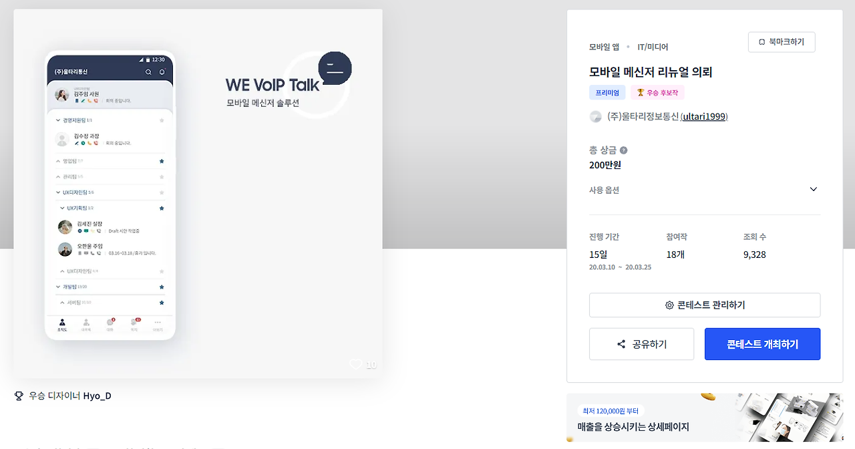Open the ultari1999 profile link
855x449 pixels.
(x=704, y=117)
